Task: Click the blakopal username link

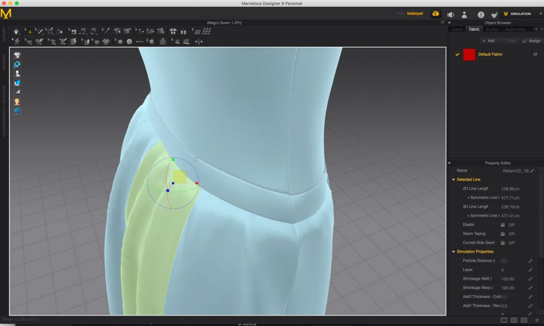Action: pyautogui.click(x=415, y=13)
